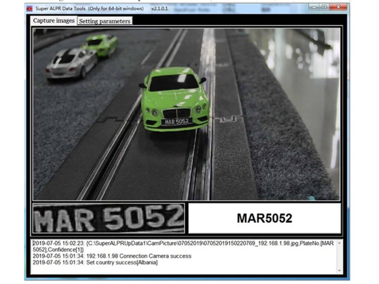Click the cropped MAR 5052 plate thumbnail
The height and width of the screenshot is (284, 379).
(x=109, y=218)
